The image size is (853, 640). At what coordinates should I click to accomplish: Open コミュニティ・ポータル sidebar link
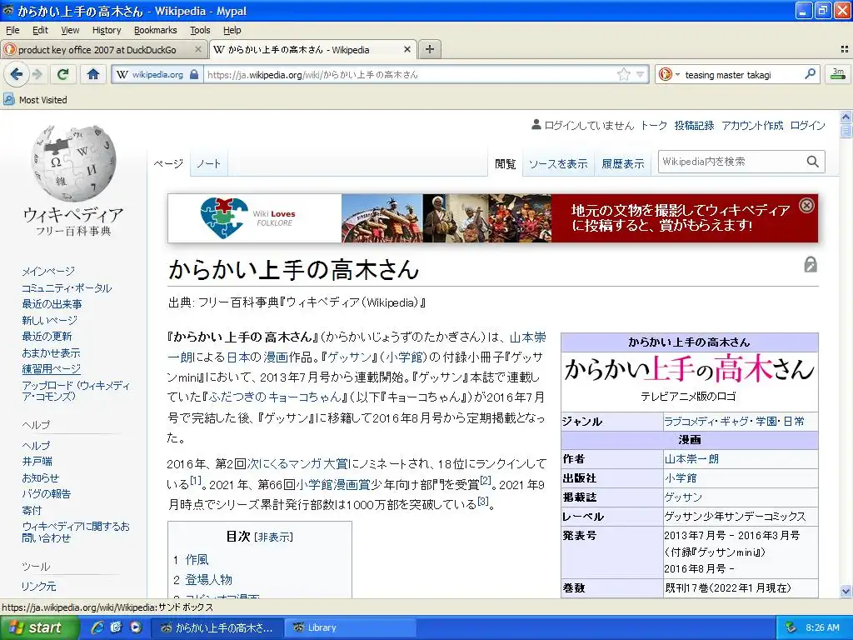click(x=67, y=287)
